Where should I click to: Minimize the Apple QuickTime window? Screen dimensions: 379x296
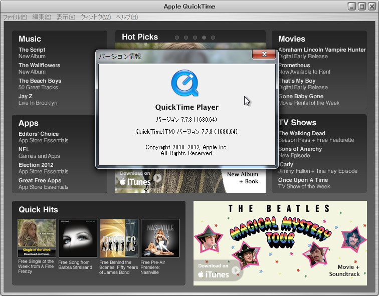click(352, 7)
